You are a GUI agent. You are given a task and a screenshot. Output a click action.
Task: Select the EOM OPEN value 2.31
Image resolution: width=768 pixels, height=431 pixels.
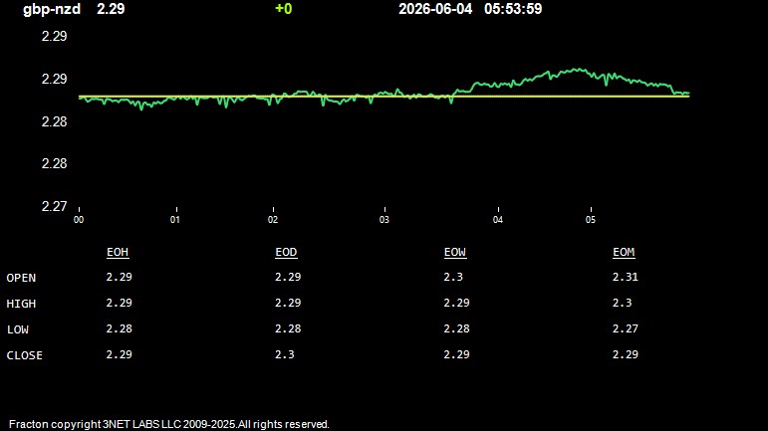pyautogui.click(x=626, y=277)
